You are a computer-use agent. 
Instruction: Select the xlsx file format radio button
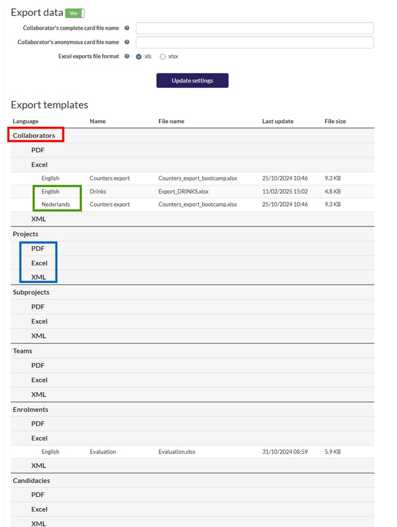[x=162, y=57]
